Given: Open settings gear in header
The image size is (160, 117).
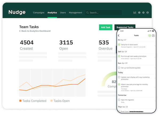Looking at the screenshot, I should tap(143, 13).
